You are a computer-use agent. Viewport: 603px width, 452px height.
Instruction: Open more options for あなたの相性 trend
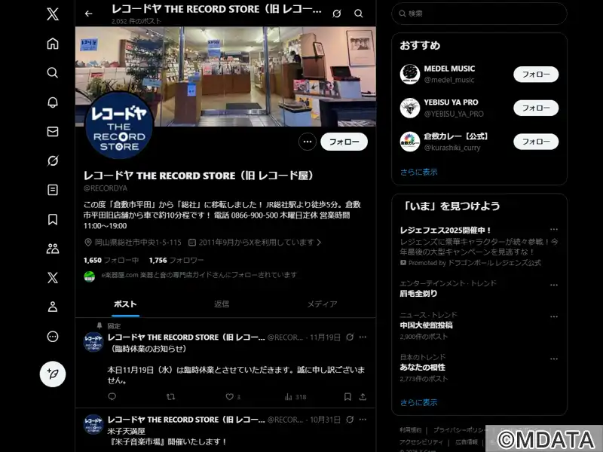554,359
